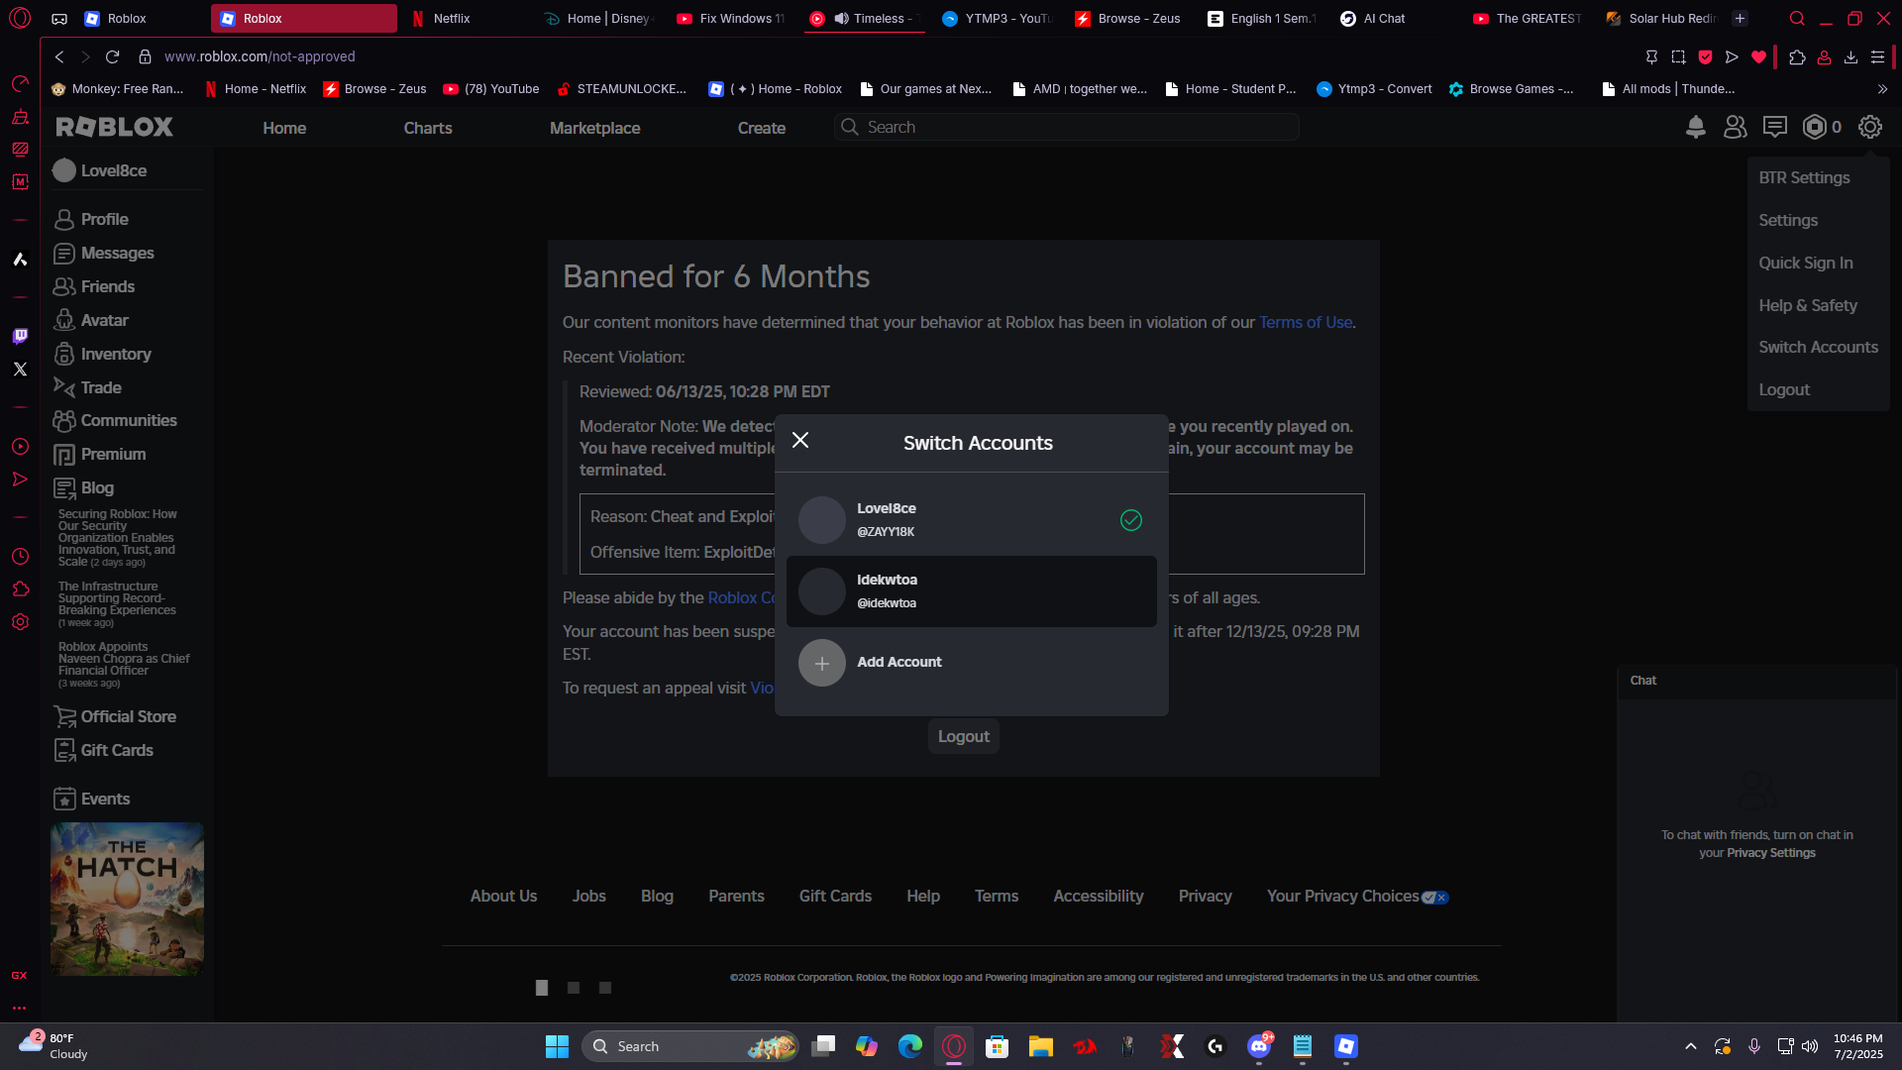This screenshot has width=1902, height=1070.
Task: Open the Robux balance icon
Action: 1815,127
